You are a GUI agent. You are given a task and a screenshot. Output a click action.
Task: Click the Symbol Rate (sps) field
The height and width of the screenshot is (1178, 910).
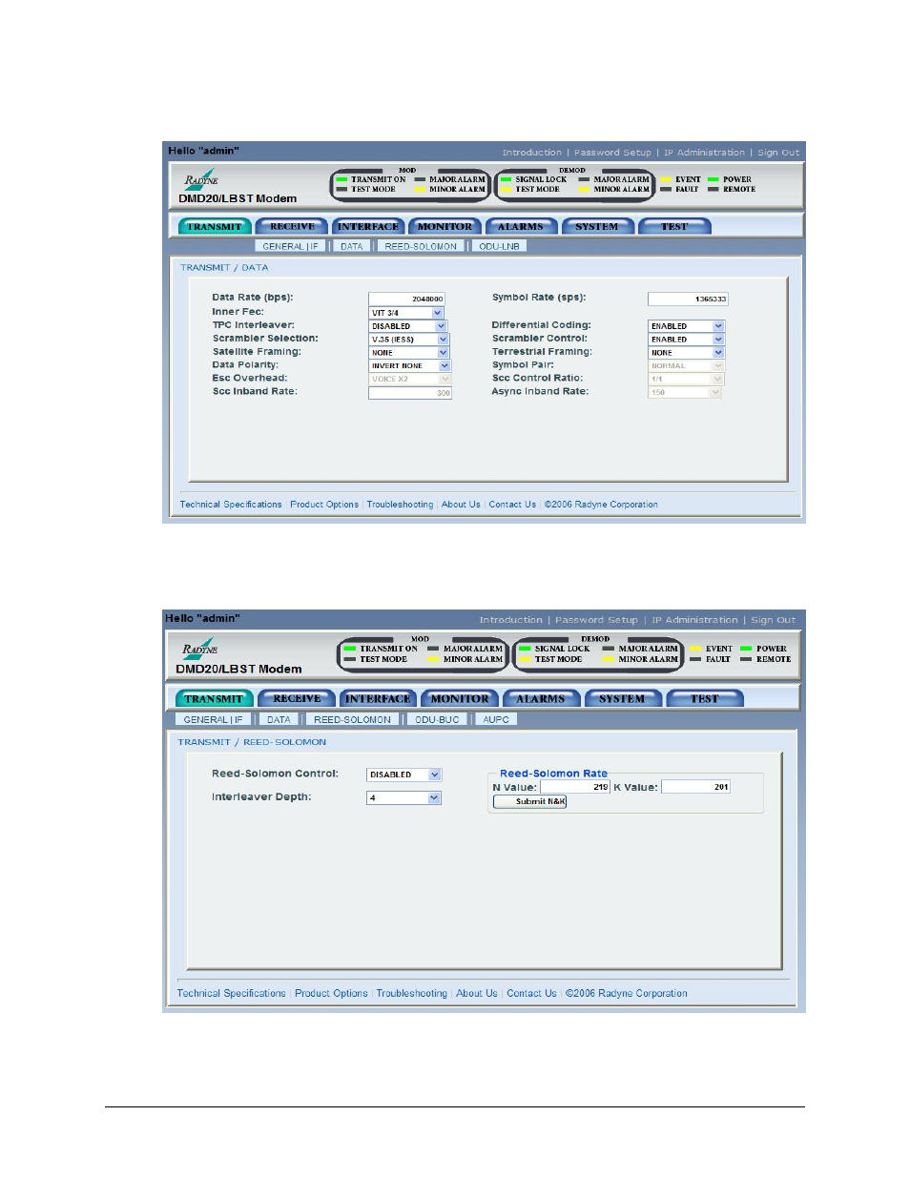tap(688, 299)
